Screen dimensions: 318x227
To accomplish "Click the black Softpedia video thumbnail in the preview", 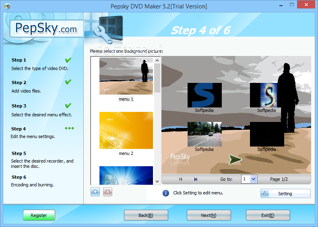I will [x=267, y=134].
